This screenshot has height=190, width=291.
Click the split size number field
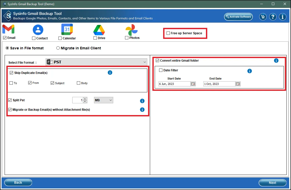click(78, 100)
